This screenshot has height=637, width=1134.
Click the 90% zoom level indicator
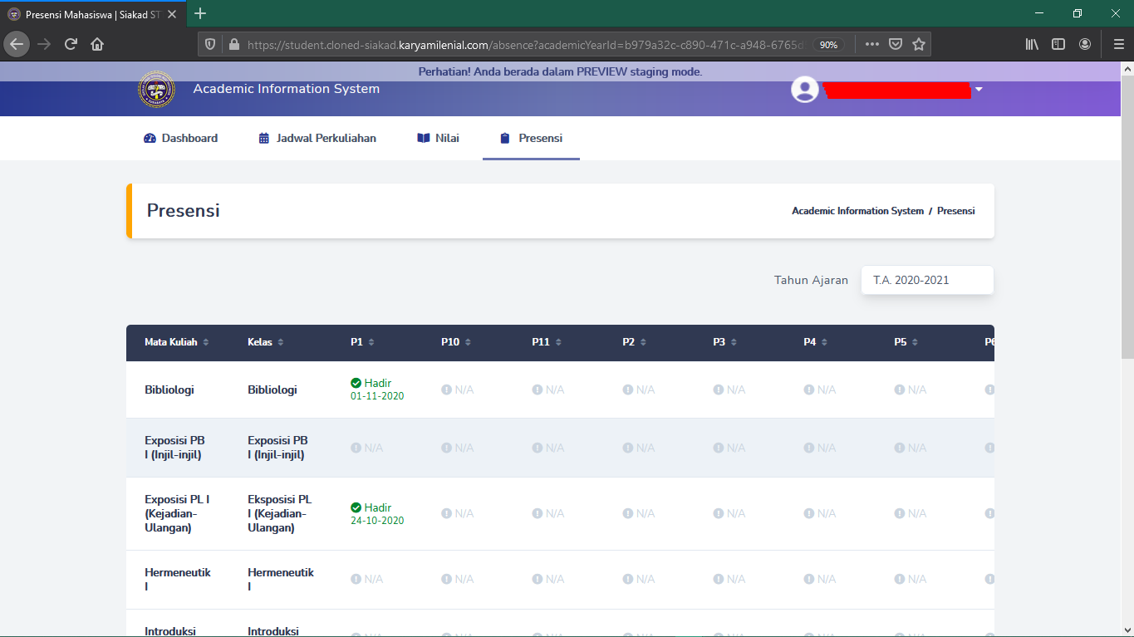click(x=828, y=45)
